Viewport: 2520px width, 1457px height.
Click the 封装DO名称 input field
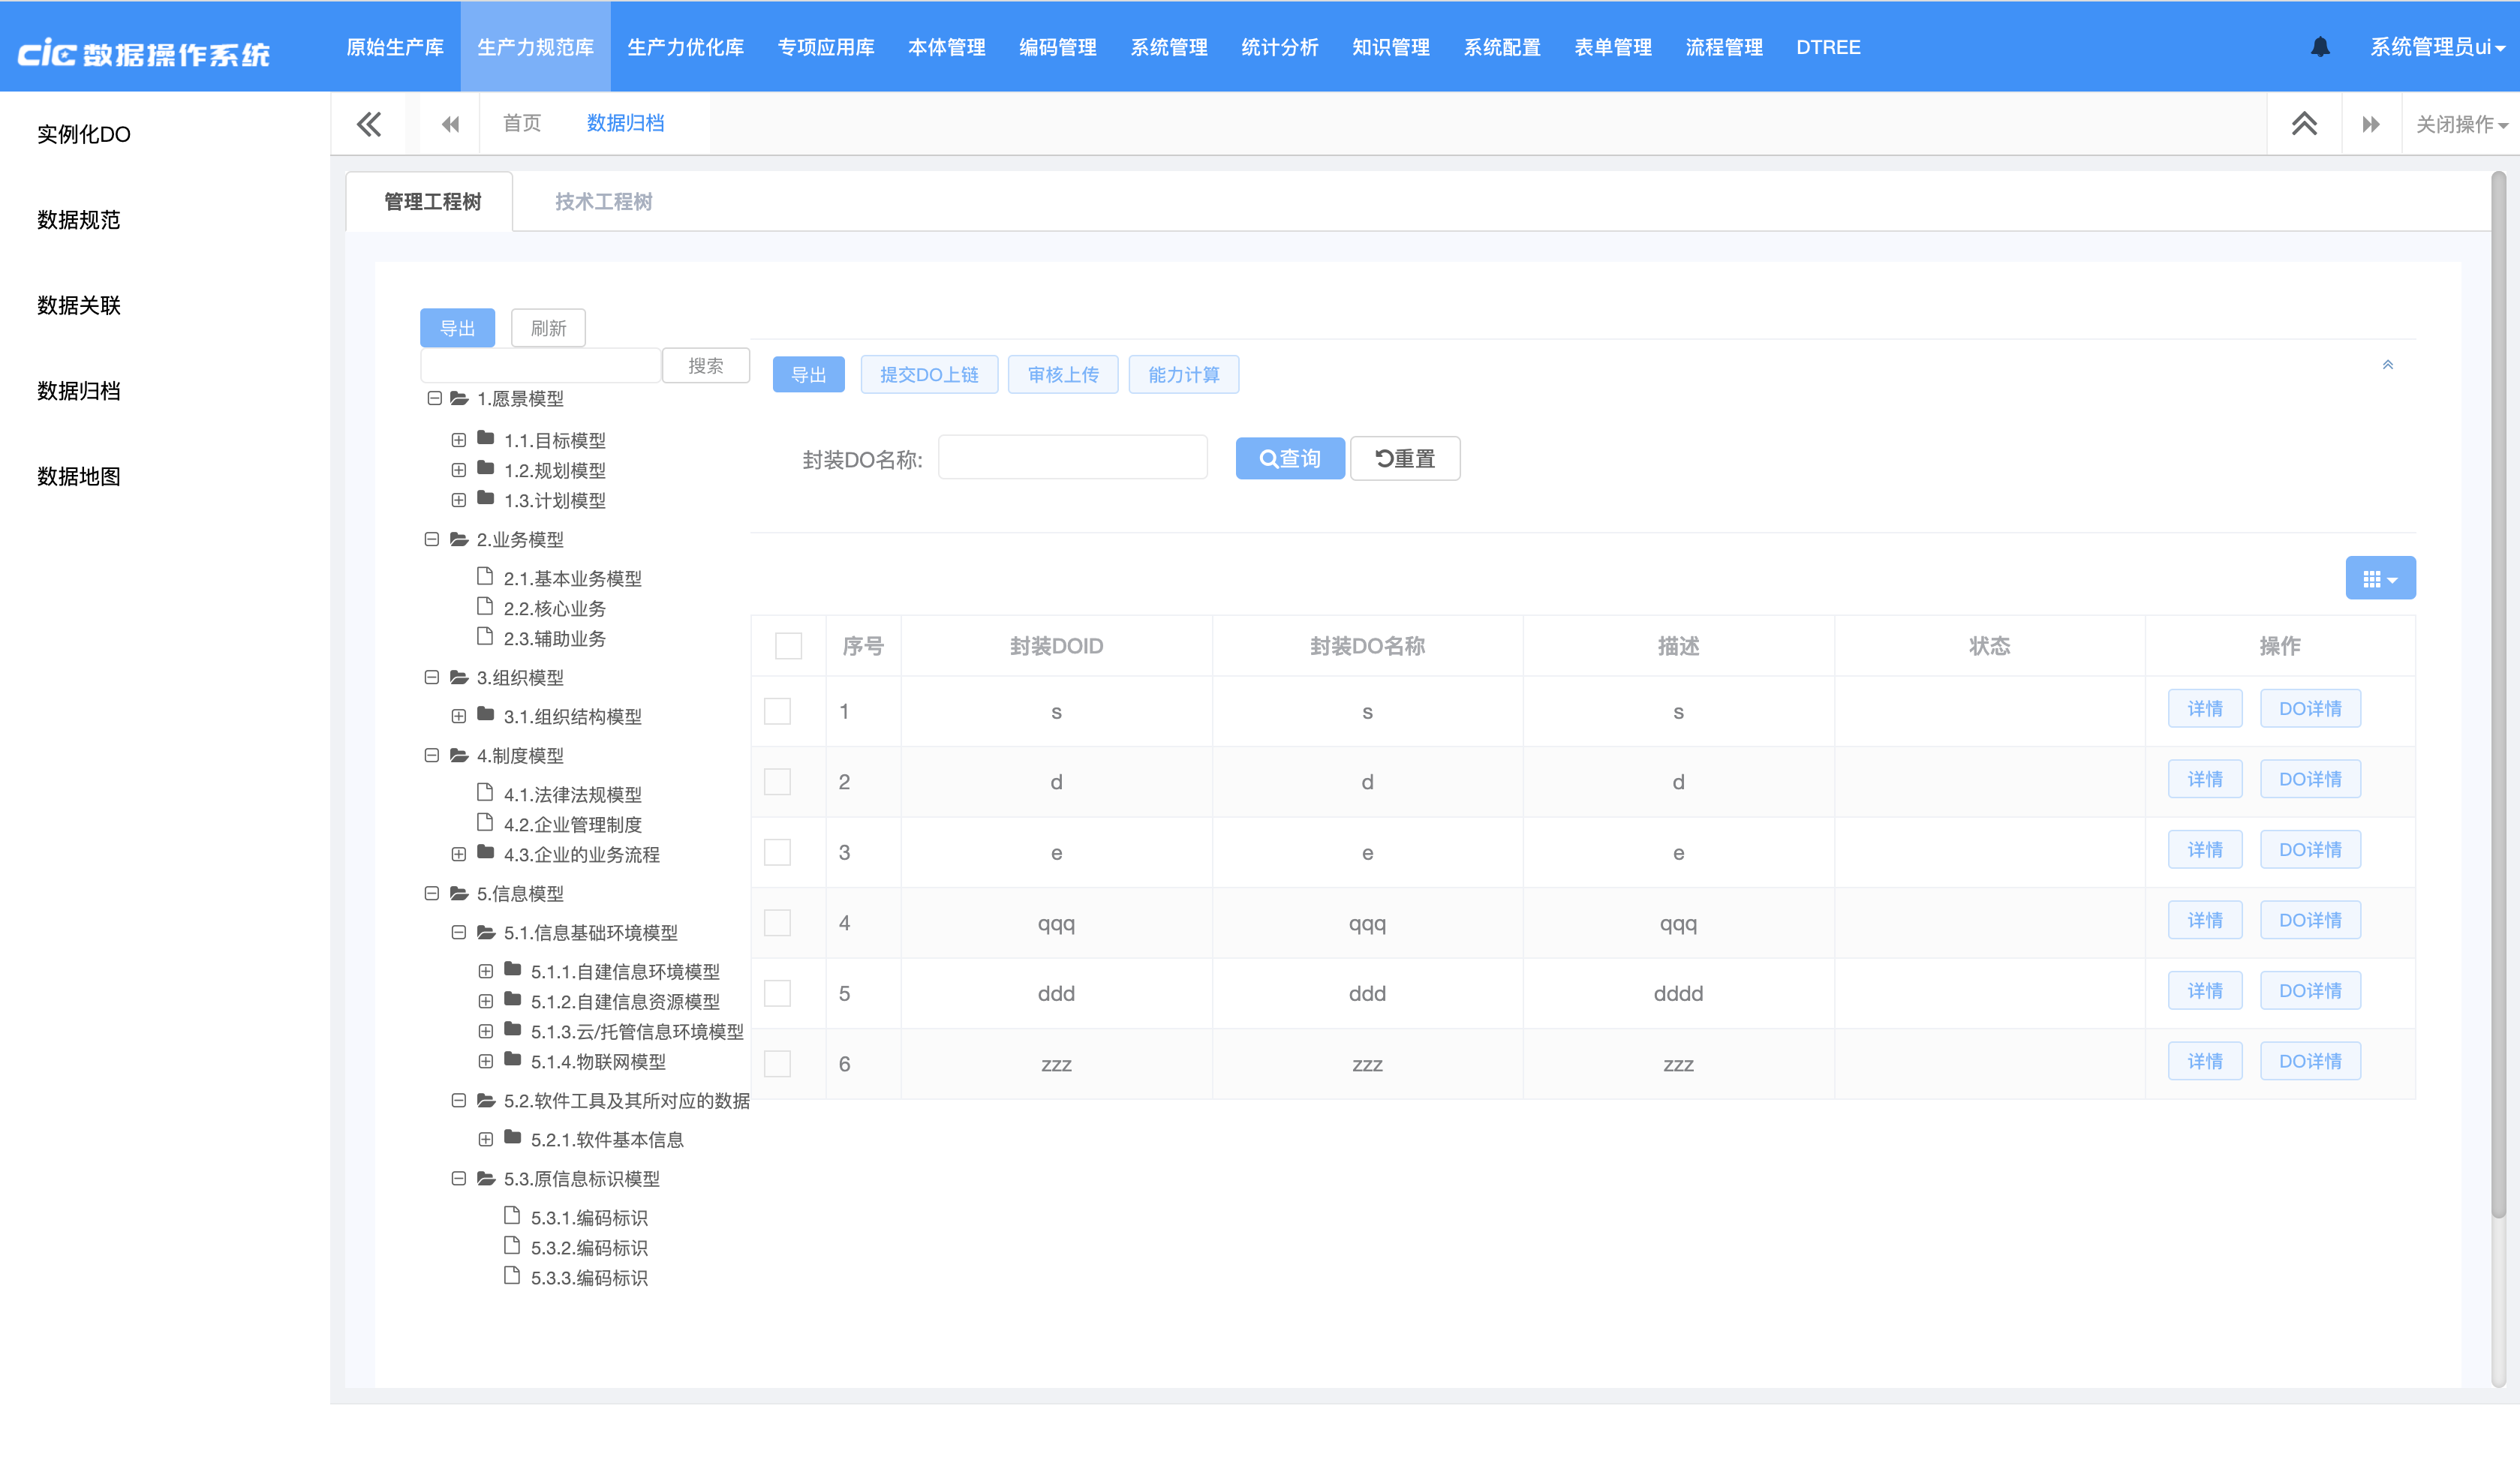[x=1072, y=458]
